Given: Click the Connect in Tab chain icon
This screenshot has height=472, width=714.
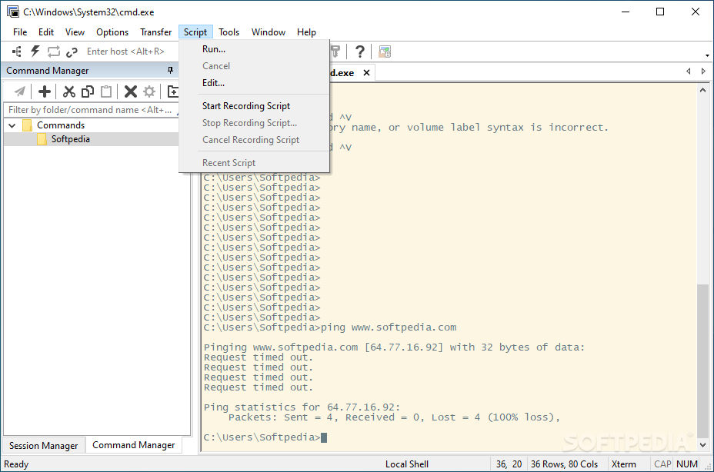Looking at the screenshot, I should tap(72, 52).
